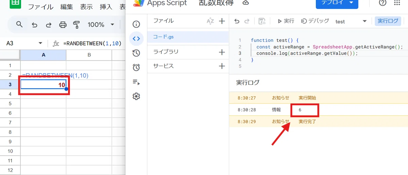Click the サービス section label

[x=163, y=66]
